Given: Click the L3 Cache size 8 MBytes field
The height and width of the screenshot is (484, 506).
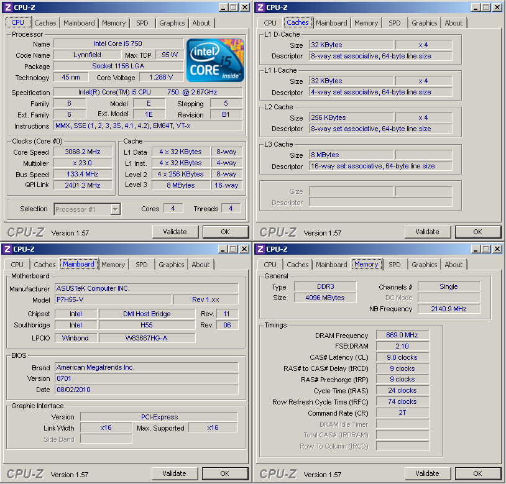Looking at the screenshot, I should (x=351, y=155).
